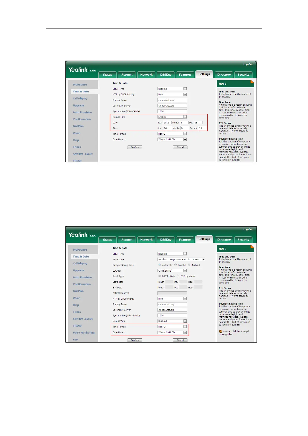Viewport: 308px width, 436px height.
Task: Switch to Account tab in the upper screenshot
Action: 127,75
